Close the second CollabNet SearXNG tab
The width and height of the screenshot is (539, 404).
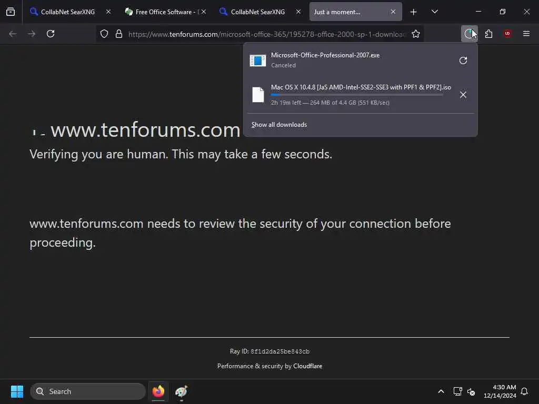[298, 12]
